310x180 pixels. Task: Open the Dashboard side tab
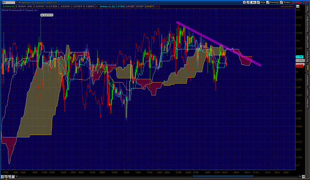tap(308, 80)
